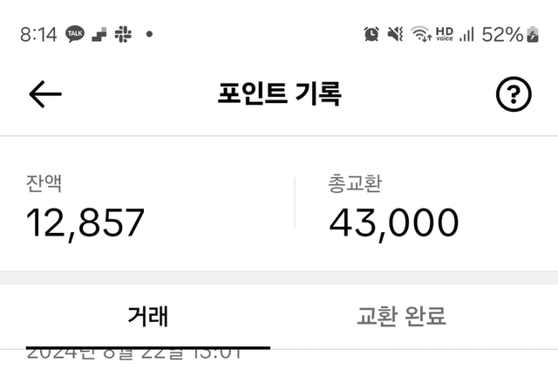This screenshot has height=384, width=558.
Task: Tap the alarm clock status icon
Action: tap(371, 34)
